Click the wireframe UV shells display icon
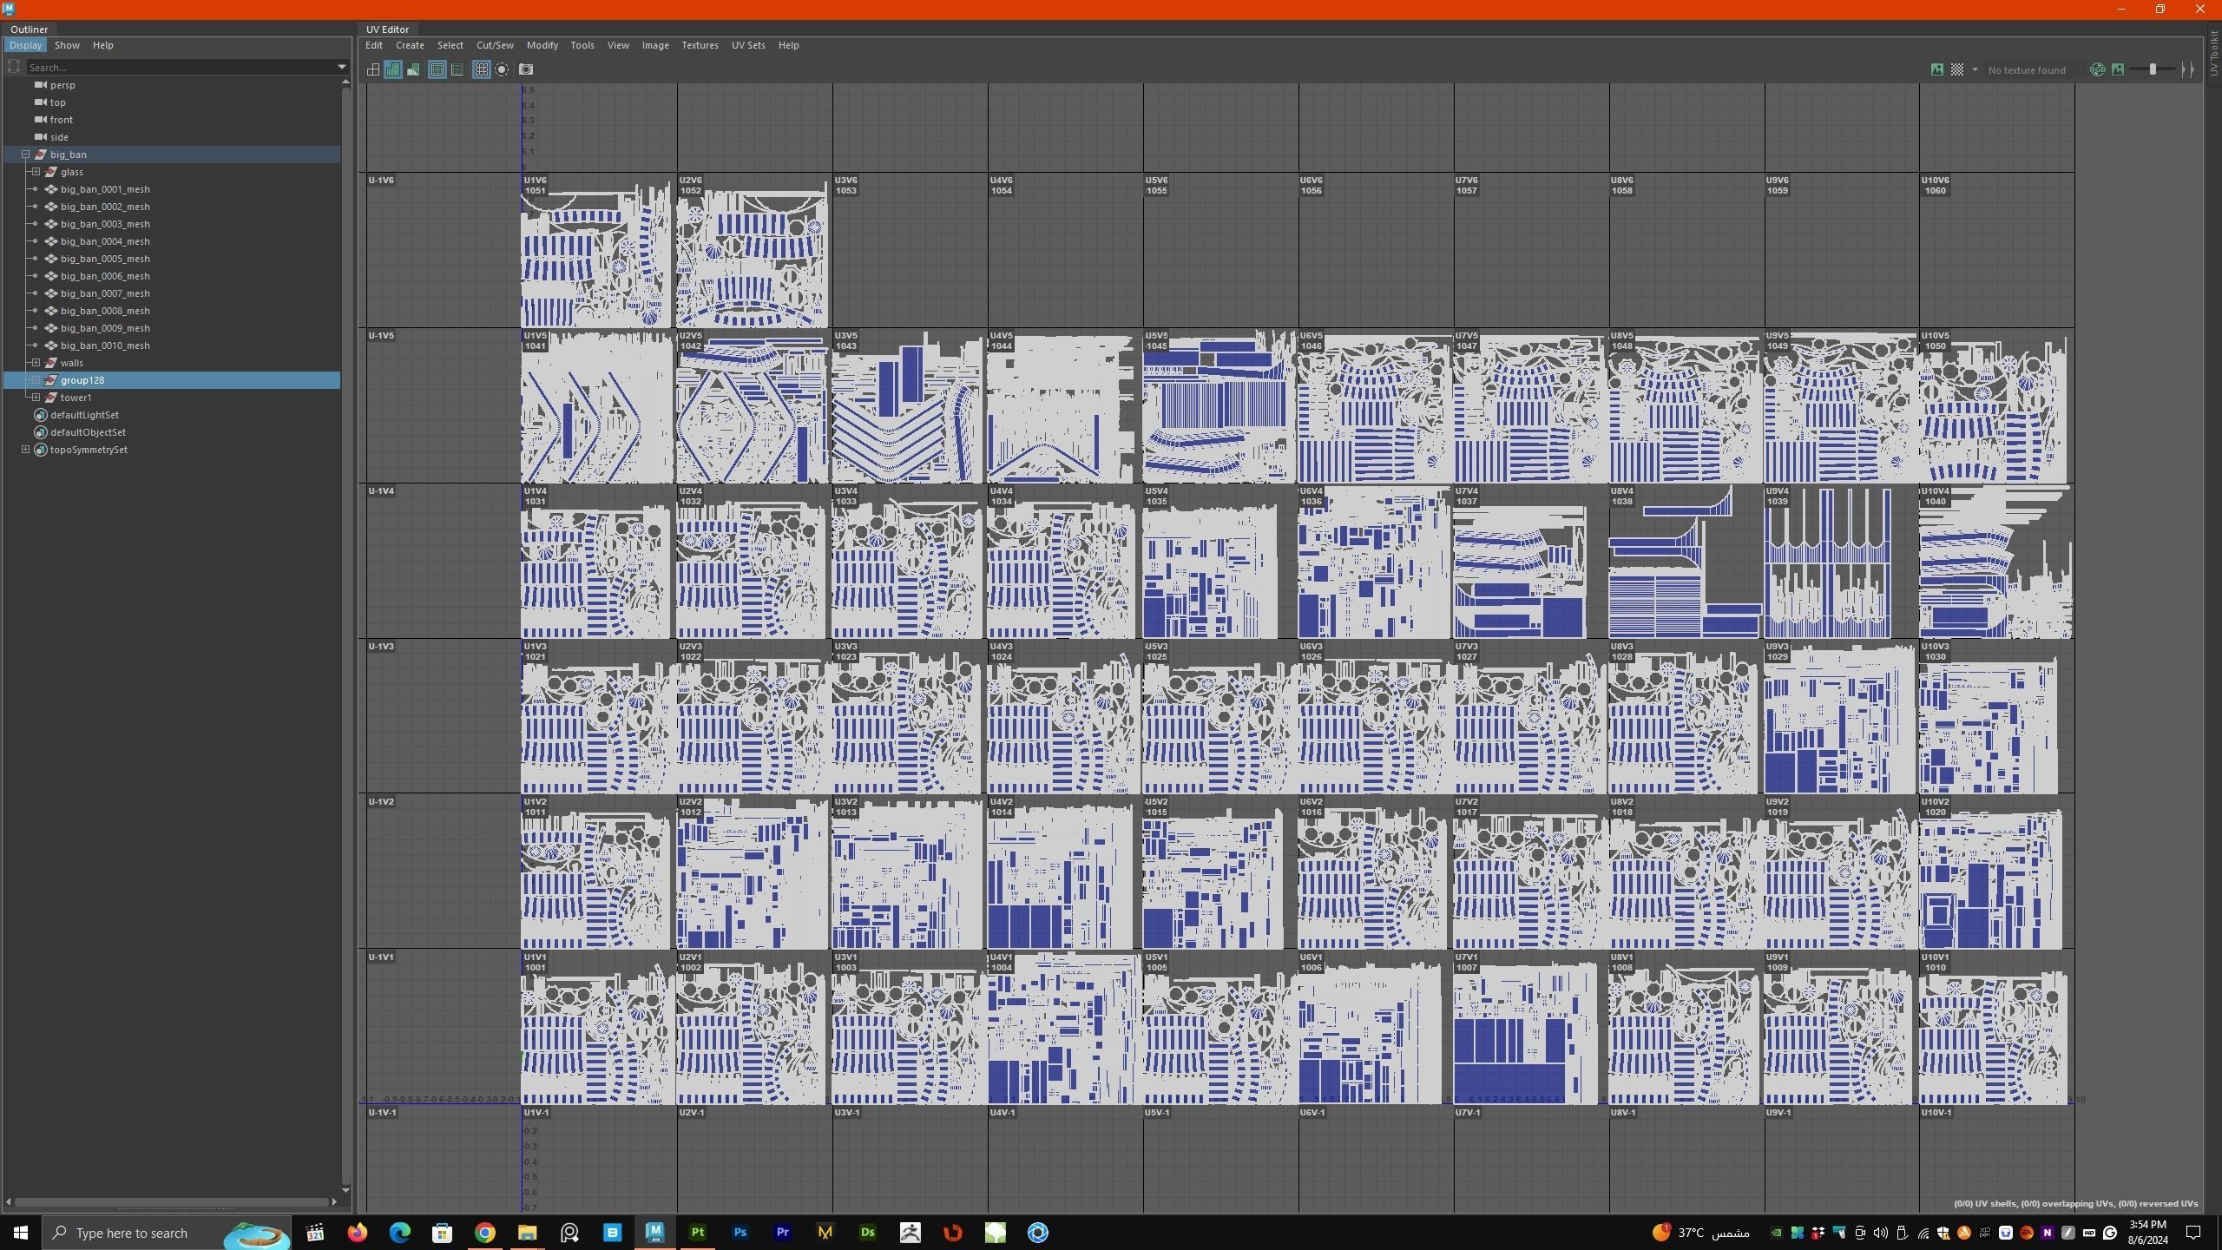Screen dimensions: 2222x1250 click(373, 69)
